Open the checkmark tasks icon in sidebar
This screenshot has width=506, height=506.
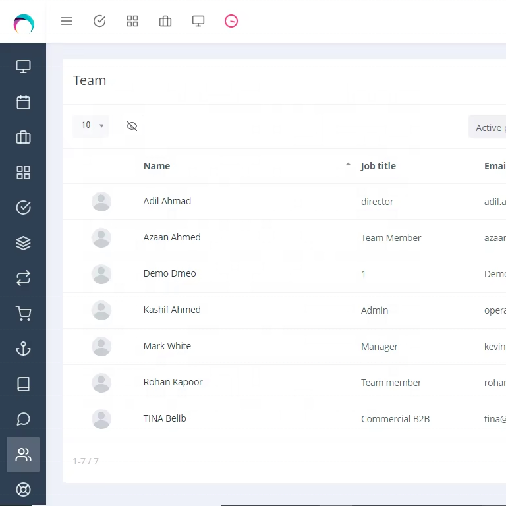pyautogui.click(x=23, y=208)
